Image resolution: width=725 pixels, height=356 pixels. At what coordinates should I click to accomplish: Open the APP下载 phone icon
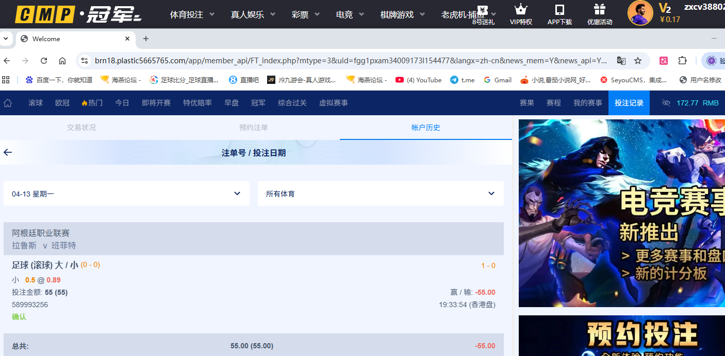559,9
